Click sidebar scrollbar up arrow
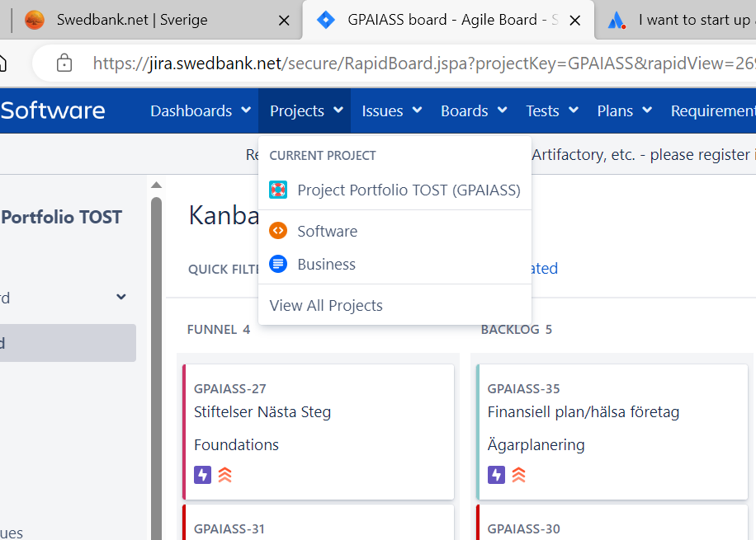The image size is (756, 540). coord(156,185)
